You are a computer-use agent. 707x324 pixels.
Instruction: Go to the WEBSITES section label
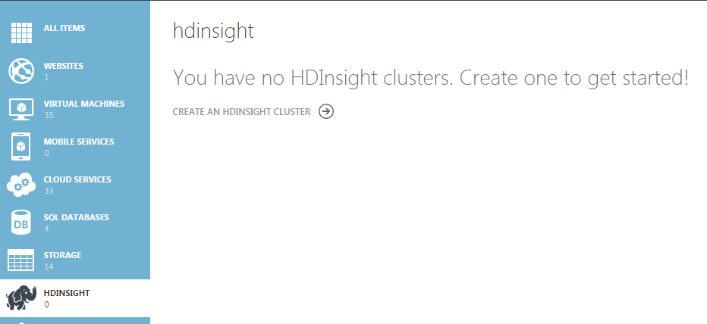[x=64, y=66]
